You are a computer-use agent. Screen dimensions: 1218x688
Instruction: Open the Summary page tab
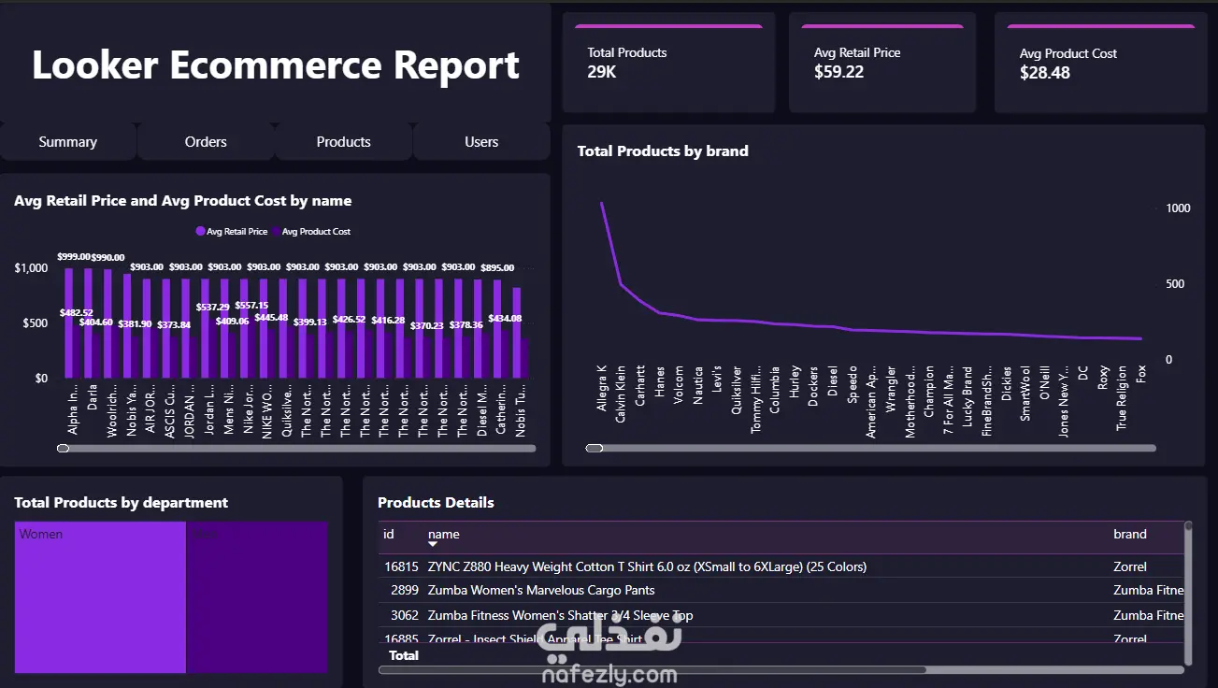pyautogui.click(x=67, y=142)
